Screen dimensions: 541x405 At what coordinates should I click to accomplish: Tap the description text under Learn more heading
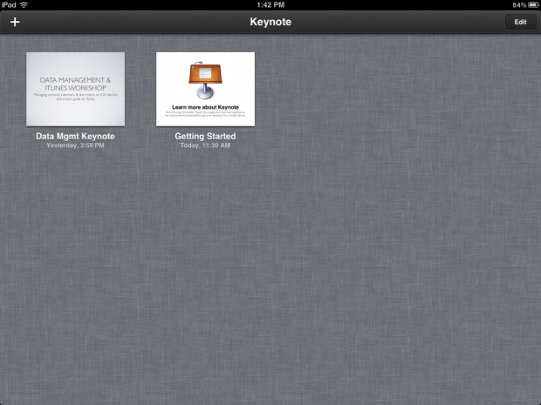(x=205, y=114)
